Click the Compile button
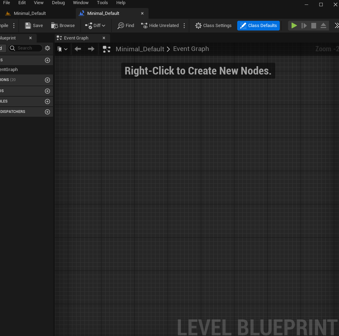The height and width of the screenshot is (336, 339). [x=4, y=26]
